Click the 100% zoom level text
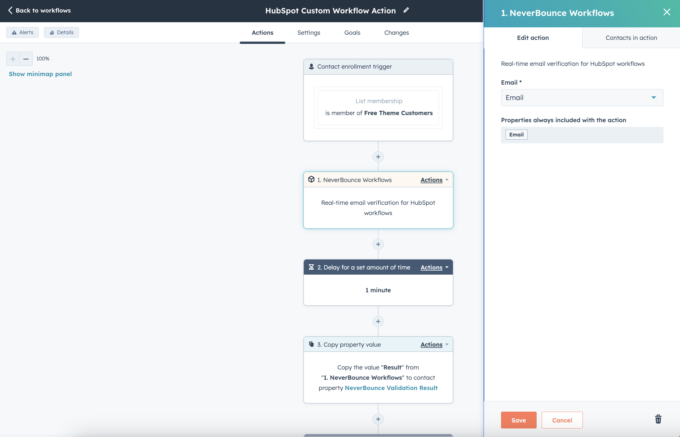 pyautogui.click(x=43, y=59)
